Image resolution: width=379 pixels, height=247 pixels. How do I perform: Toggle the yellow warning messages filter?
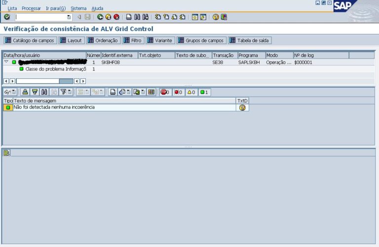click(191, 92)
